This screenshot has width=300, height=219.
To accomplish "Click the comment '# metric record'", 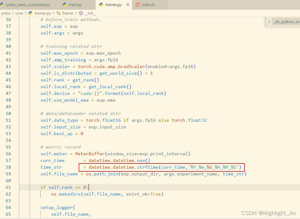I will pos(60,147).
